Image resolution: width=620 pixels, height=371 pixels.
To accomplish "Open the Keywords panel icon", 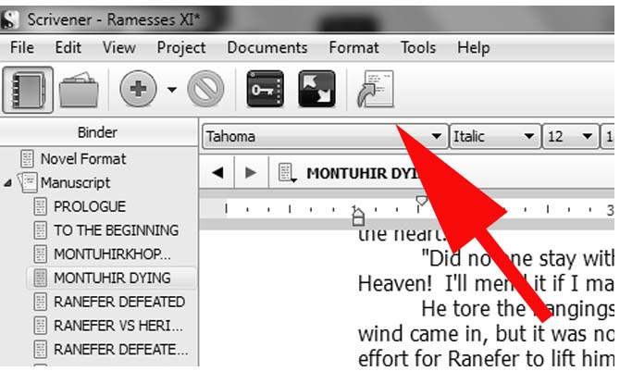I will tap(263, 90).
